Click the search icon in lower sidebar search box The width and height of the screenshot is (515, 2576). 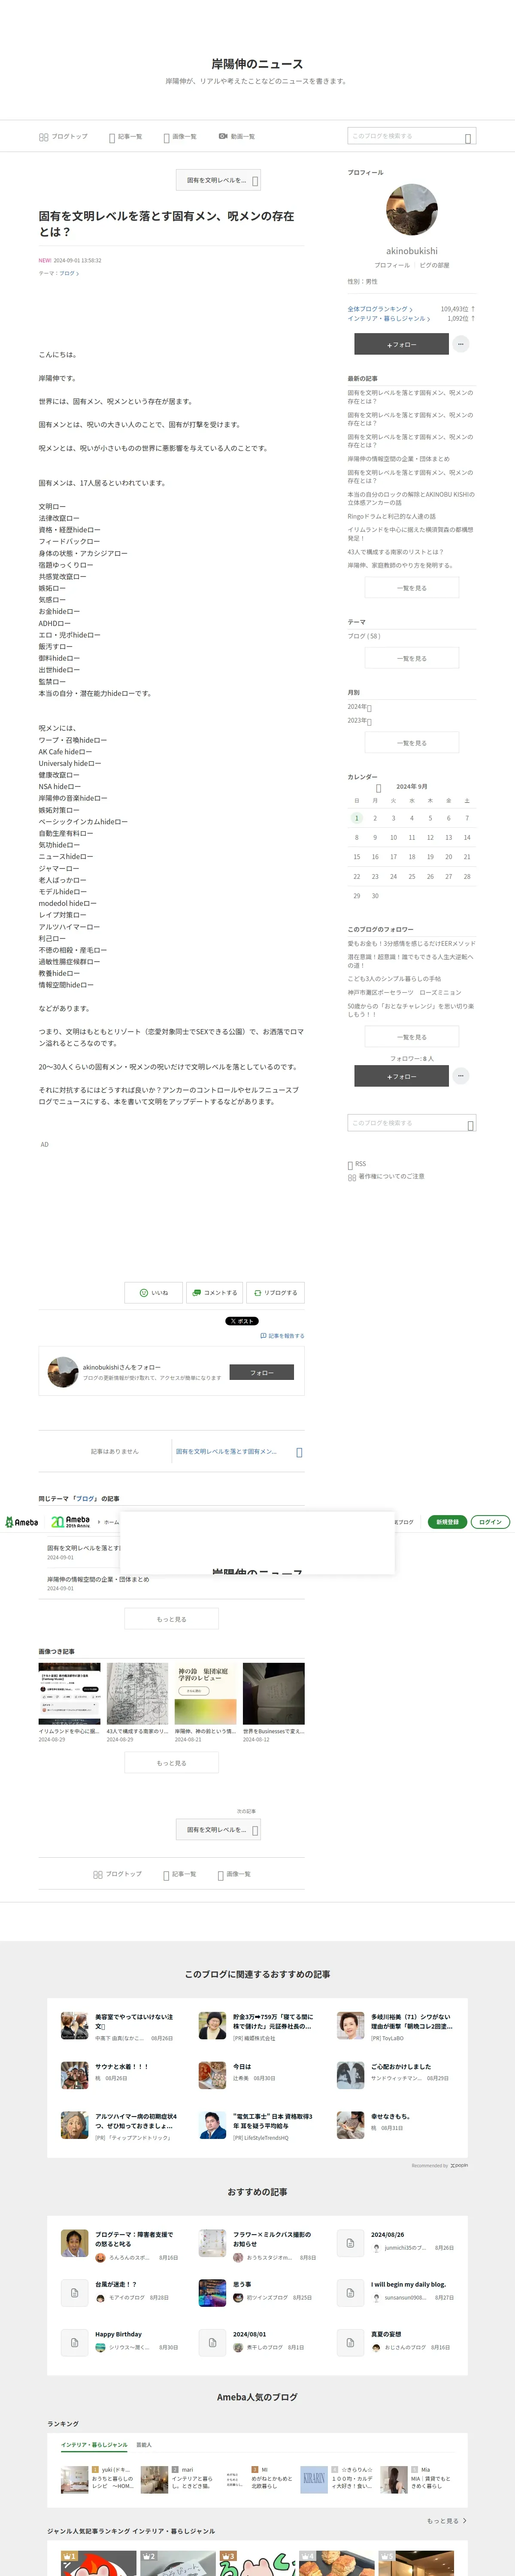tap(470, 1126)
